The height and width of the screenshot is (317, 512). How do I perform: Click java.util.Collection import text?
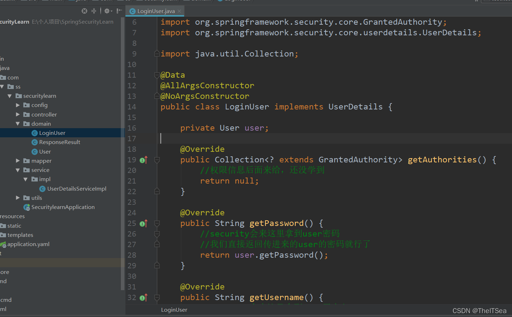click(245, 54)
